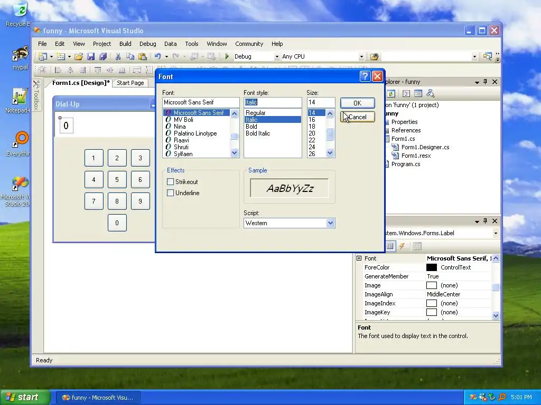Click the ImageIndex property empty swatch

432,303
